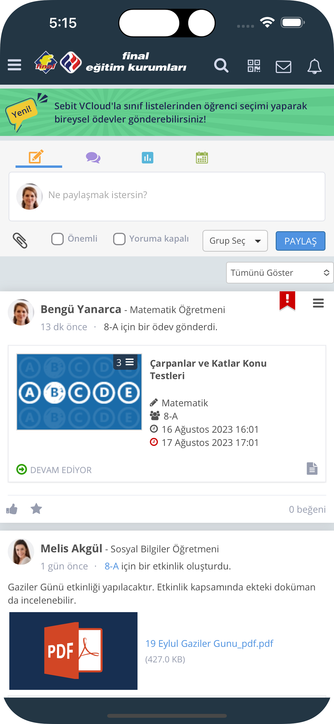Click the 3 items list badge
Viewport: 334px width, 724px height.
(x=125, y=362)
